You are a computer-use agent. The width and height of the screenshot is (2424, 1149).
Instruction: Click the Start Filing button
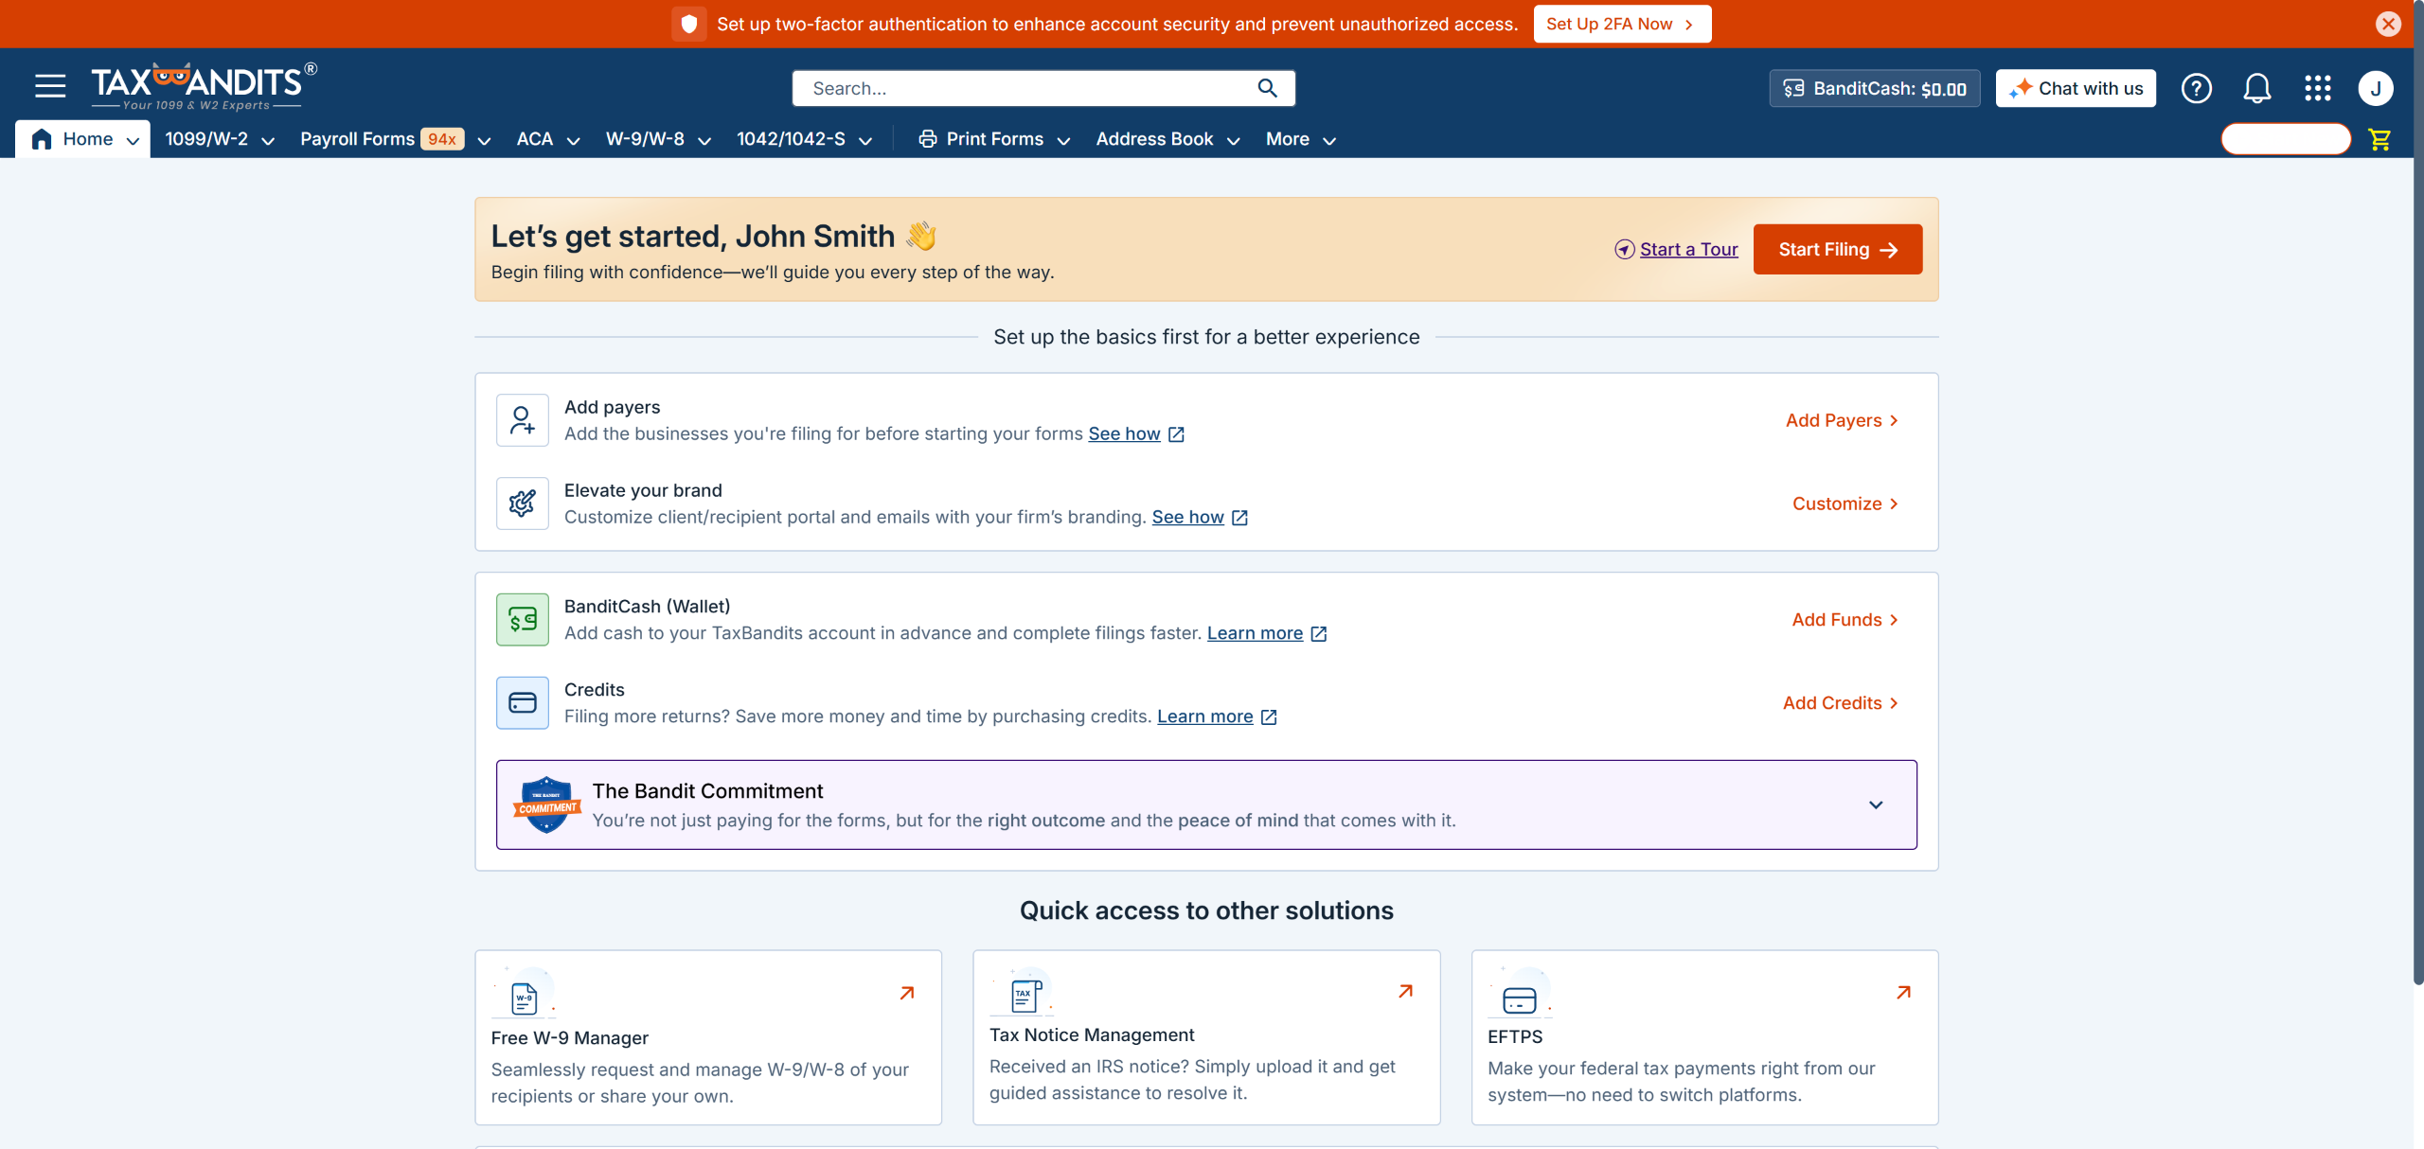[1837, 249]
